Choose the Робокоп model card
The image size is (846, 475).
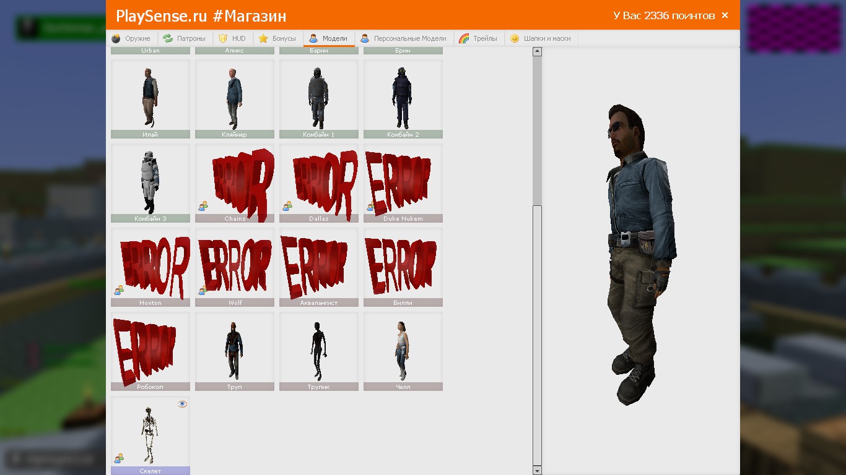tap(150, 351)
